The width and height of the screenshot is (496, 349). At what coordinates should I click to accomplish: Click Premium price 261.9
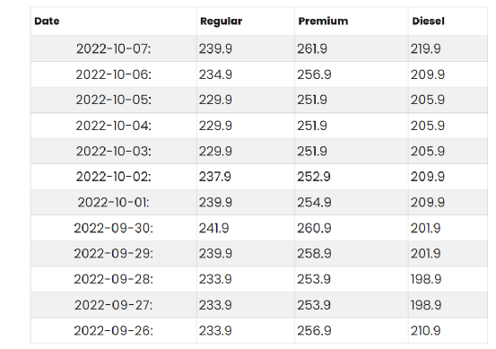coord(312,48)
